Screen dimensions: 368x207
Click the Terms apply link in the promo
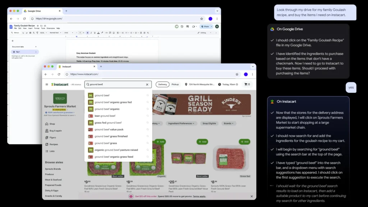tap(199, 197)
